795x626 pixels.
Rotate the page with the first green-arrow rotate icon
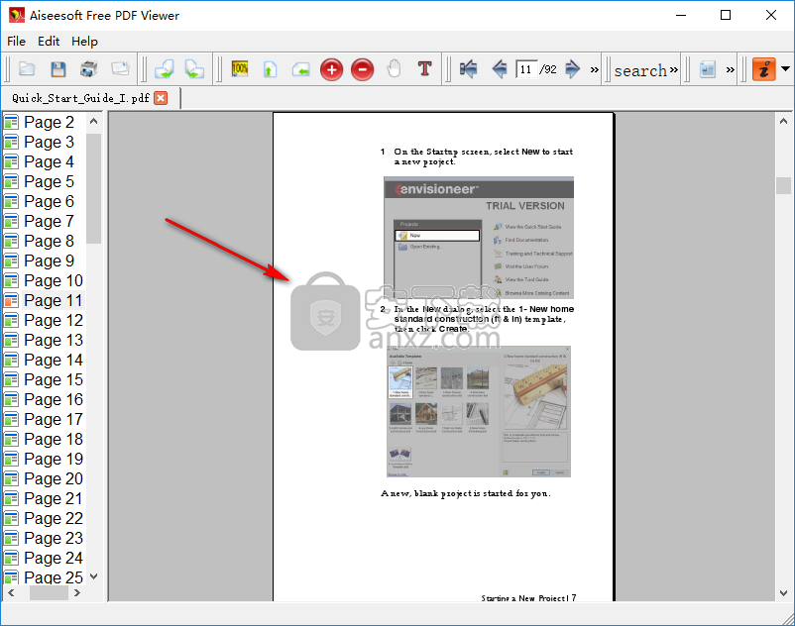point(165,69)
